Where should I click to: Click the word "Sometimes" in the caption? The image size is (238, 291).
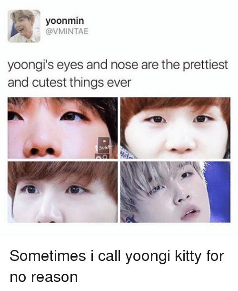coord(48,256)
